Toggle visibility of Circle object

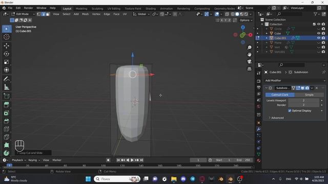319,29
